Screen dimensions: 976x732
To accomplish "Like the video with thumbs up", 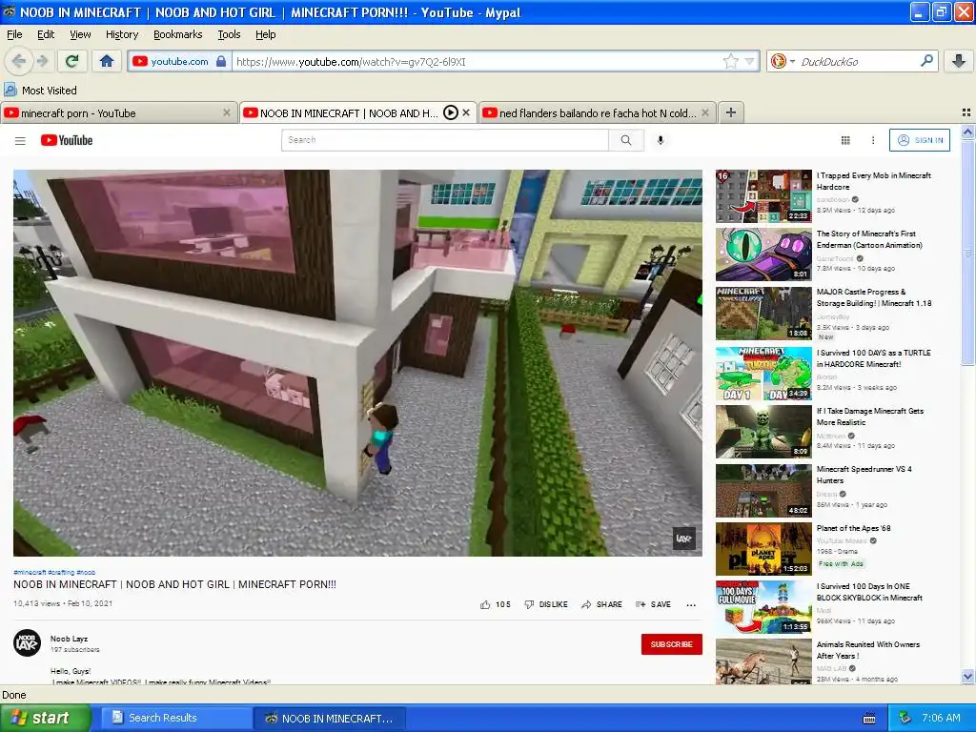I will pyautogui.click(x=495, y=604).
